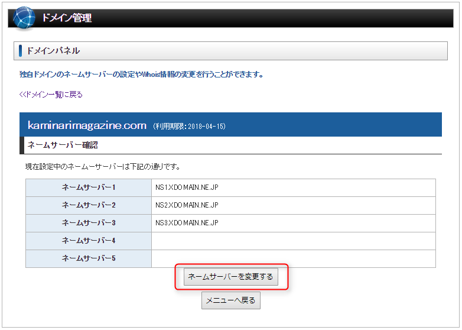Click the empty ネームサーバー5 value cell

coord(293,258)
